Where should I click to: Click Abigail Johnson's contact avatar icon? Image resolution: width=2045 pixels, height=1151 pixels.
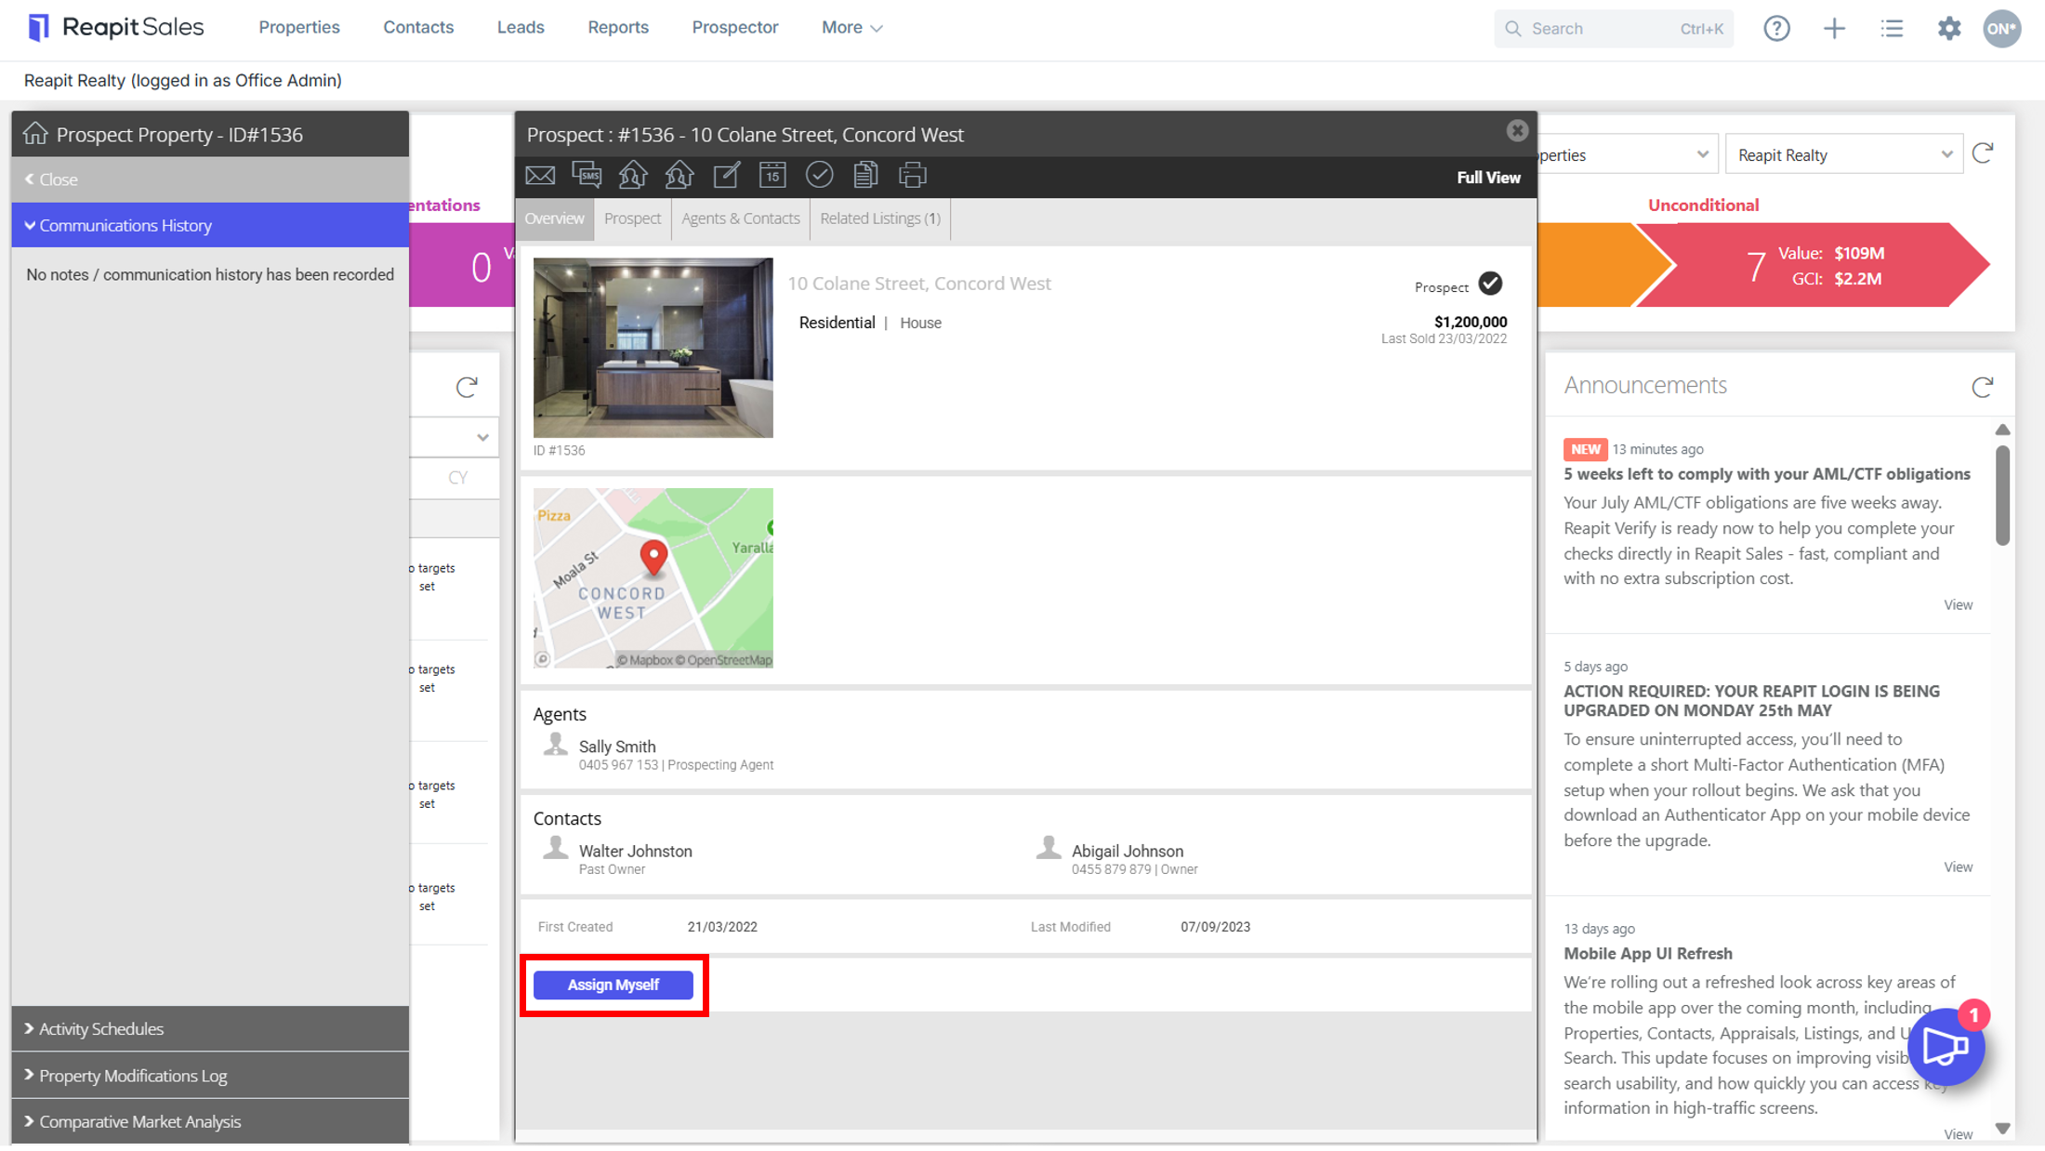coord(1049,849)
